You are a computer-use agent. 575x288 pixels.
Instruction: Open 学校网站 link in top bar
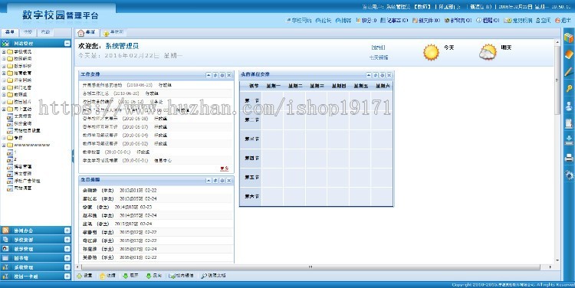click(x=299, y=21)
